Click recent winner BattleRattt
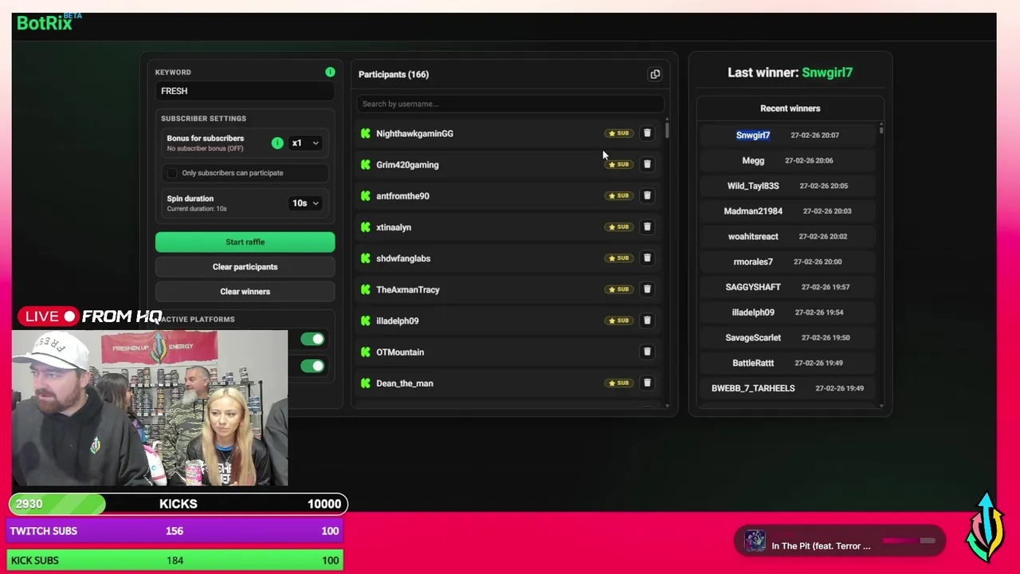This screenshot has height=574, width=1020. [753, 363]
